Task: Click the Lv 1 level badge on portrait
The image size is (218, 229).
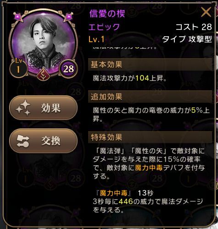Action: (18, 67)
